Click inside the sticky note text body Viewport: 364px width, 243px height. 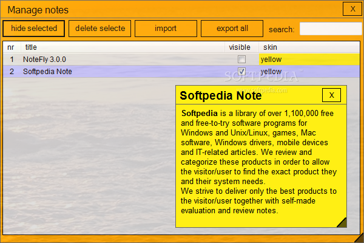[261, 162]
